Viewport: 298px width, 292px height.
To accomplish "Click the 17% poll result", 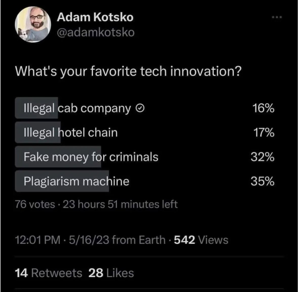I will coord(264,133).
